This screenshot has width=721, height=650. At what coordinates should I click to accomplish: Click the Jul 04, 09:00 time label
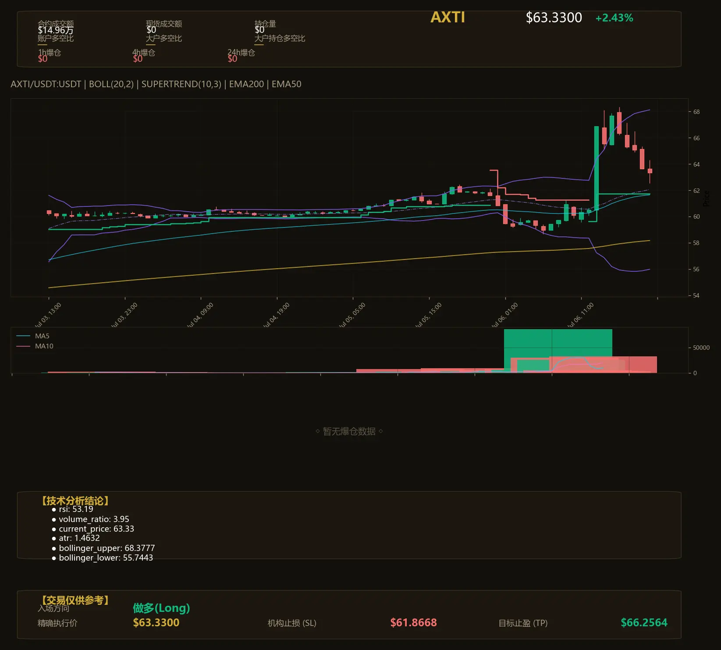(200, 315)
